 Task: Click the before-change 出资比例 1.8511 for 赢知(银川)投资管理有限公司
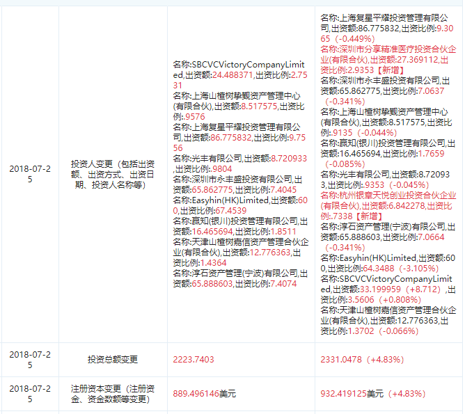click(x=283, y=232)
